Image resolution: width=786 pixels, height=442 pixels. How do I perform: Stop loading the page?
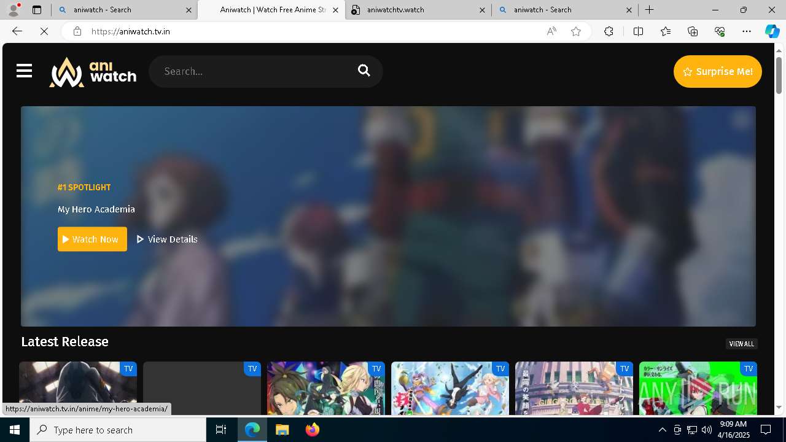click(44, 31)
